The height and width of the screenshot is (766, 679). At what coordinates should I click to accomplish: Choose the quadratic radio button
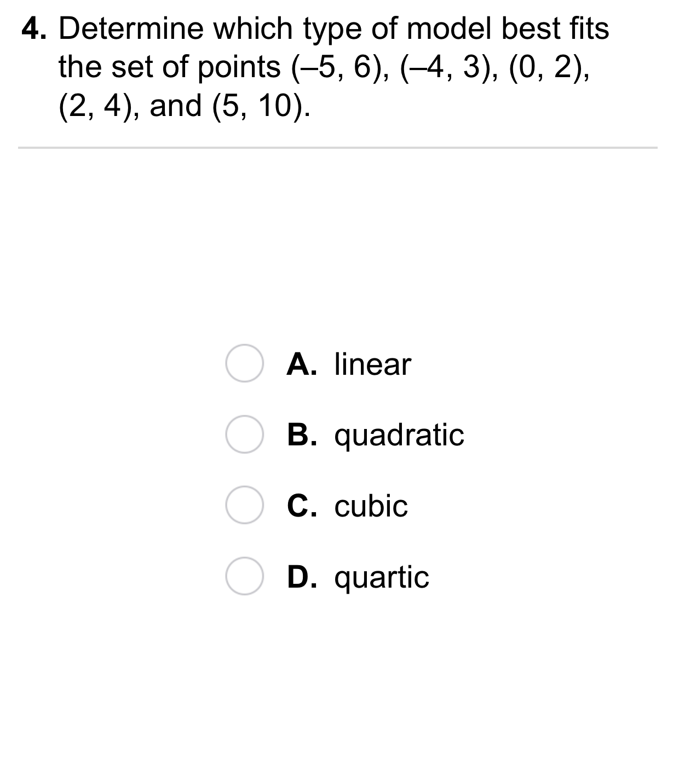(x=244, y=434)
